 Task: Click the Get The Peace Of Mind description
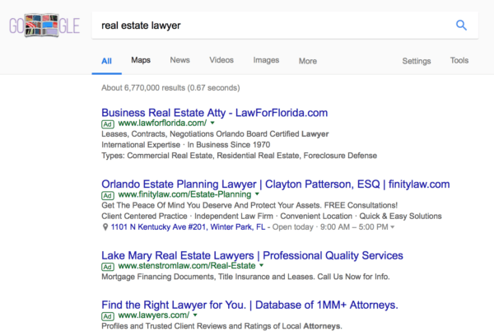click(x=249, y=205)
